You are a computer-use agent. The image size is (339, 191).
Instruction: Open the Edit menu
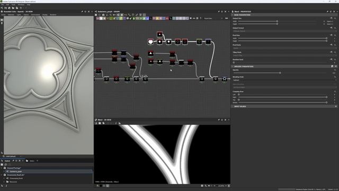[x=7, y=5]
